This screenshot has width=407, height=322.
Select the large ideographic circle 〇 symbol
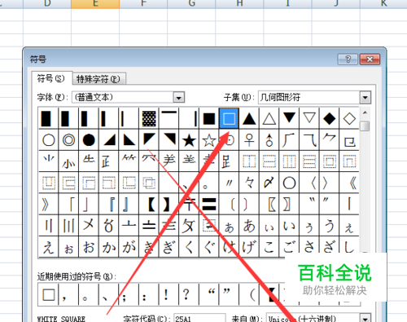pyautogui.click(x=289, y=183)
